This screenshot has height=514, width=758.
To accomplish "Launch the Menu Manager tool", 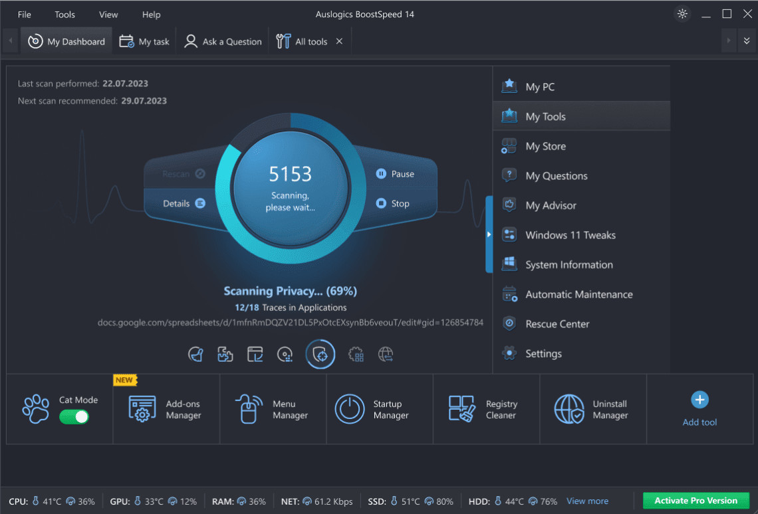I will 273,409.
